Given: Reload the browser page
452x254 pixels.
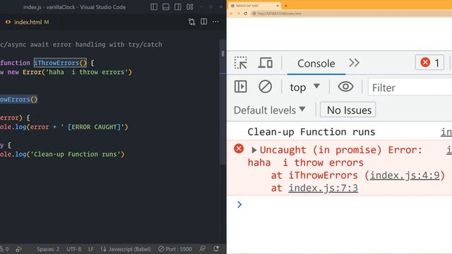Looking at the screenshot, I should (245, 13).
